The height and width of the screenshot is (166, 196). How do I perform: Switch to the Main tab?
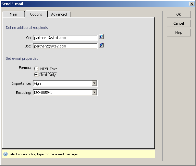[13, 14]
